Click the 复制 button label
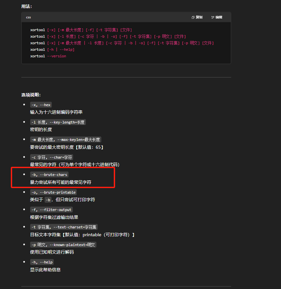Screen dimensions: 281x289 (x=199, y=17)
